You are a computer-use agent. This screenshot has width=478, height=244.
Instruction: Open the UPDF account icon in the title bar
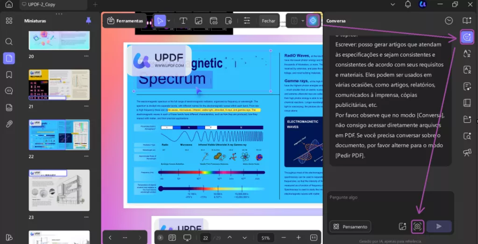[x=423, y=4]
